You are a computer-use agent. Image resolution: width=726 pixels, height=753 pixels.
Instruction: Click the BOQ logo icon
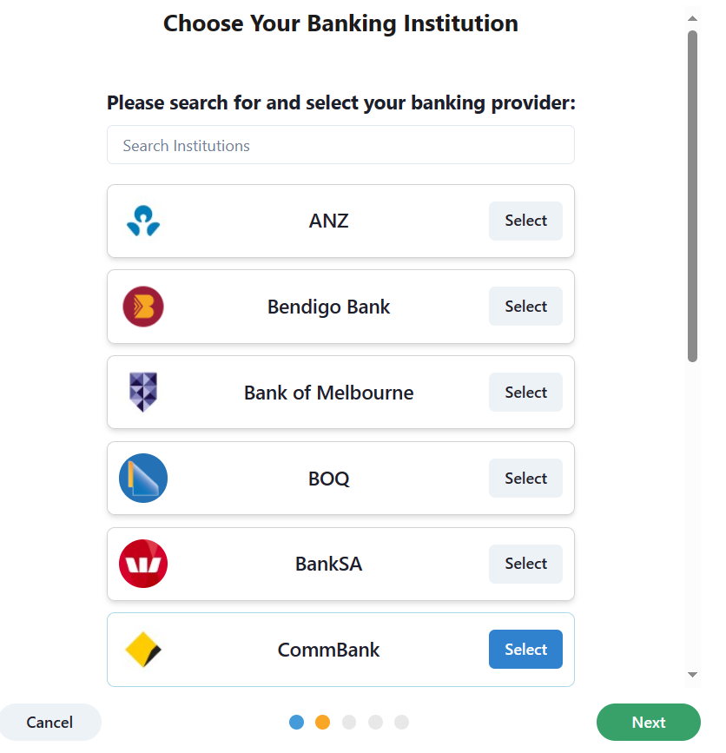pos(143,478)
